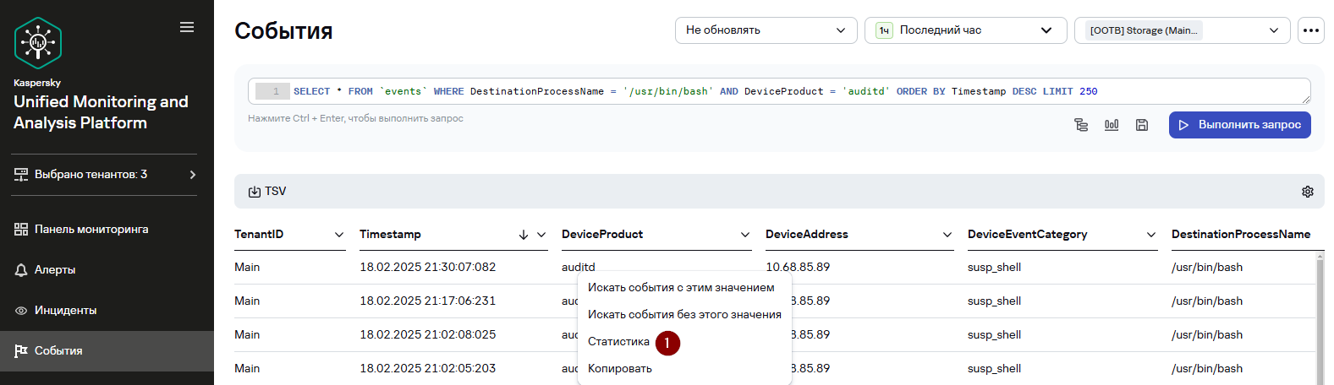Expand the DeviceEventCategory column menu
Viewport: 1334px width, 385px height.
point(1151,235)
